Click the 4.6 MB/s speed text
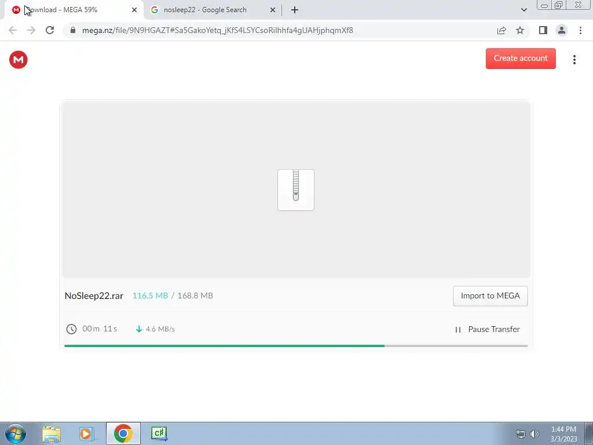Viewport: 593px width, 445px height. pos(160,329)
